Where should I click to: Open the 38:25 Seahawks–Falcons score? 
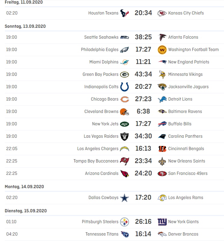click(143, 37)
